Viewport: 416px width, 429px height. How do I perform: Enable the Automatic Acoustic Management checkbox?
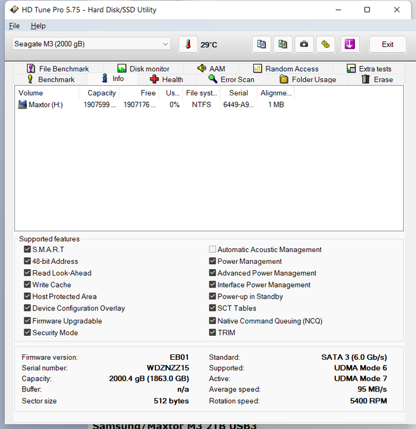pyautogui.click(x=212, y=249)
